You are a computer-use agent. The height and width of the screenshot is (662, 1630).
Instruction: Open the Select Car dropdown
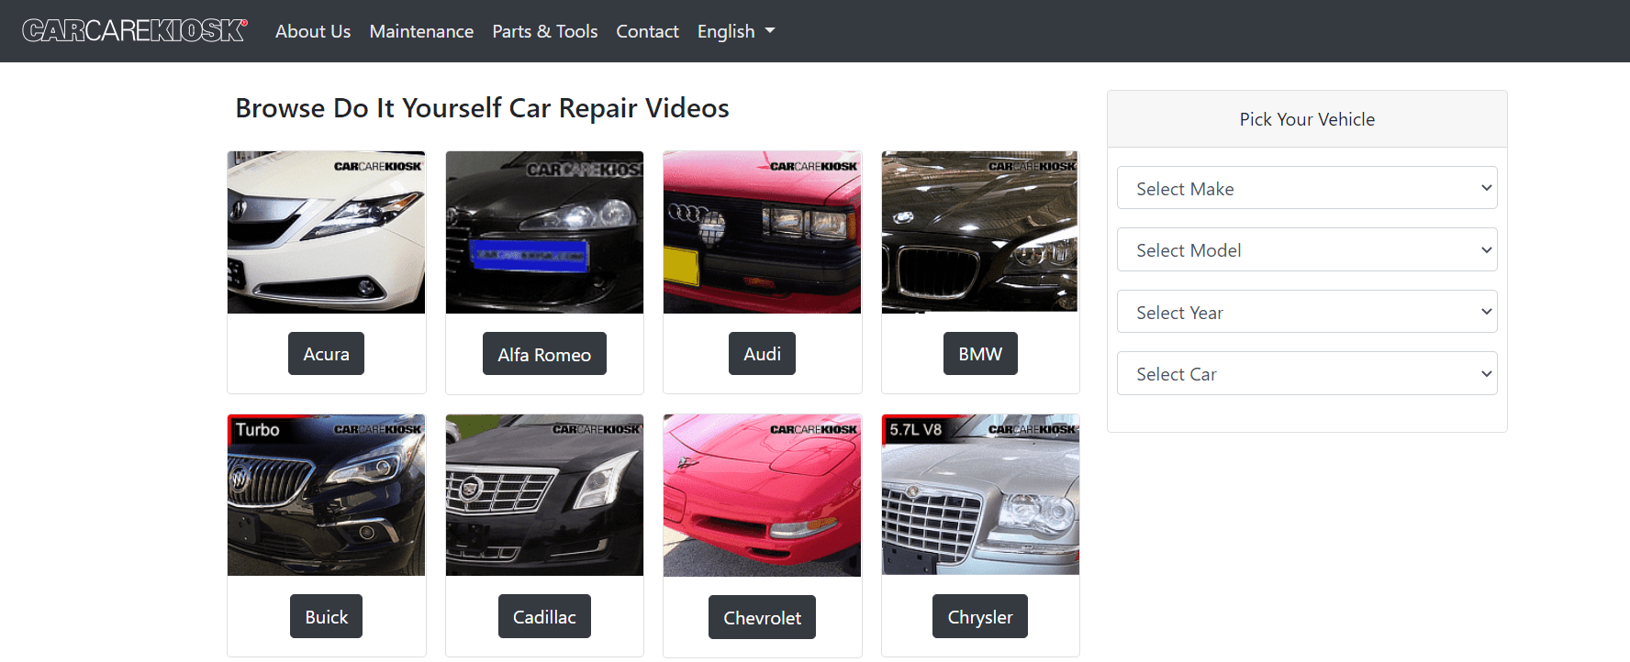(x=1307, y=373)
